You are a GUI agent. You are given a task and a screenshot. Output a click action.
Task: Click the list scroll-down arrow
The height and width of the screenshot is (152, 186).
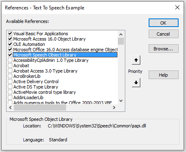[121, 101]
